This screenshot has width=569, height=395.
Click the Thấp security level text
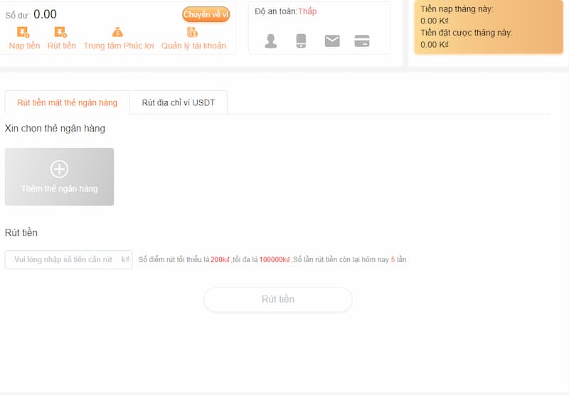click(307, 11)
